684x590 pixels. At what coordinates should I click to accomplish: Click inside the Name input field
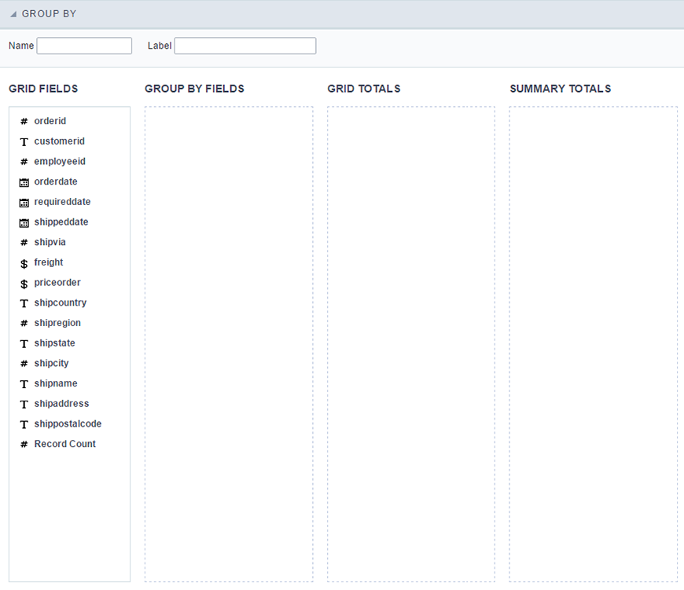[x=84, y=46]
